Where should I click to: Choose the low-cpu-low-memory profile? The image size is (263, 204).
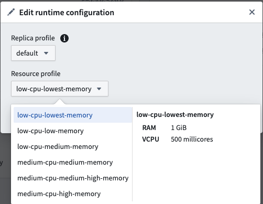(x=73, y=131)
